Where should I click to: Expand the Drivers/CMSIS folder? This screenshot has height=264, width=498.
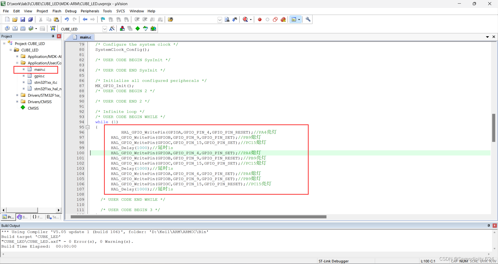(17, 102)
